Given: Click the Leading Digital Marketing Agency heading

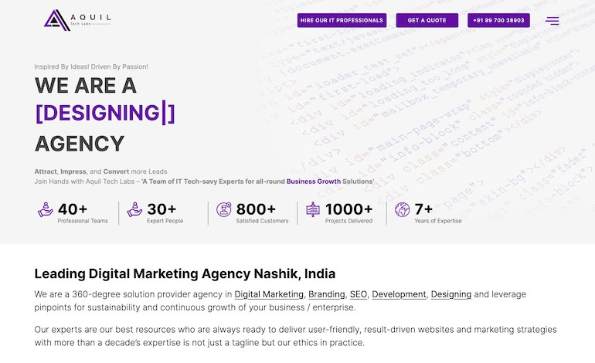Looking at the screenshot, I should pos(185,273).
